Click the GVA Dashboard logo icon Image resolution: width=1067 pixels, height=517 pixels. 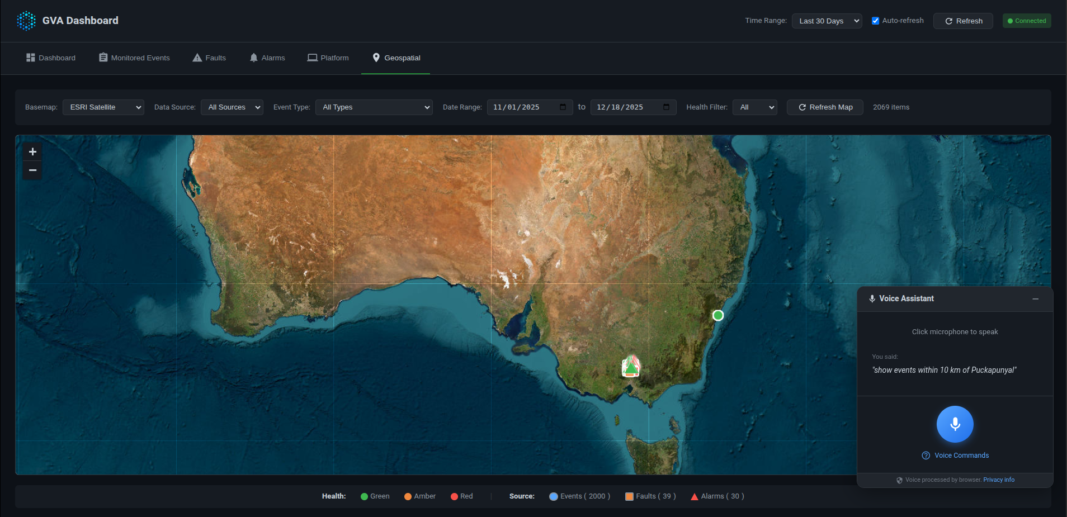[x=26, y=21]
